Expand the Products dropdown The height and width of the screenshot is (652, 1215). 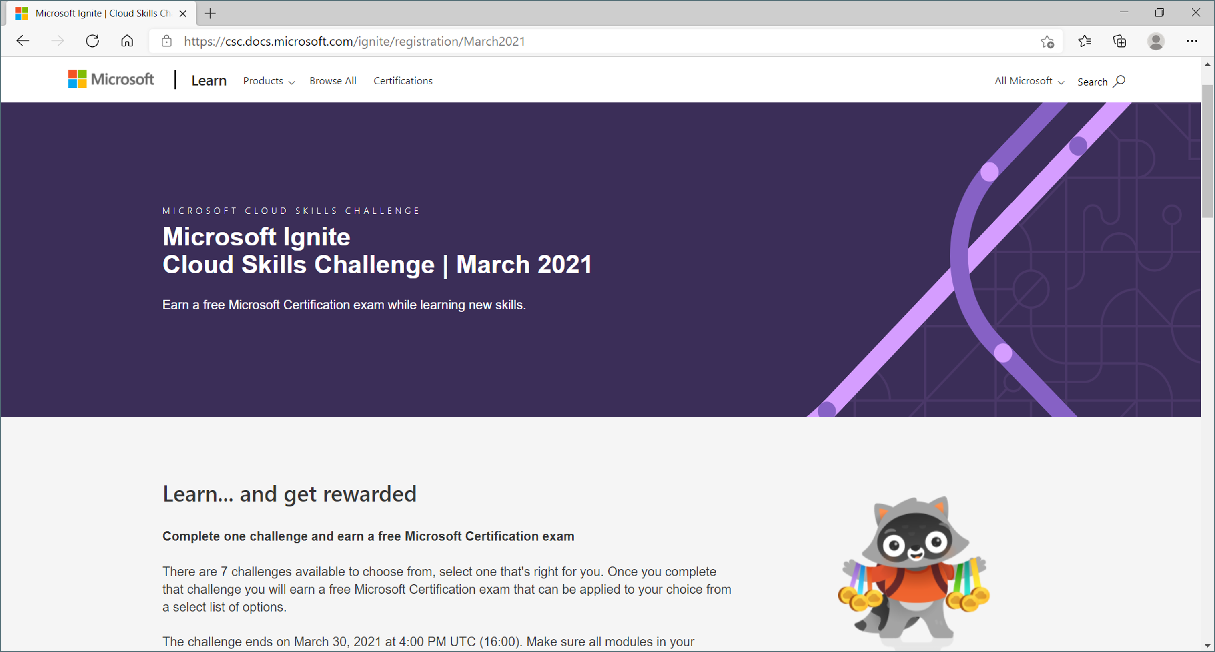click(269, 81)
